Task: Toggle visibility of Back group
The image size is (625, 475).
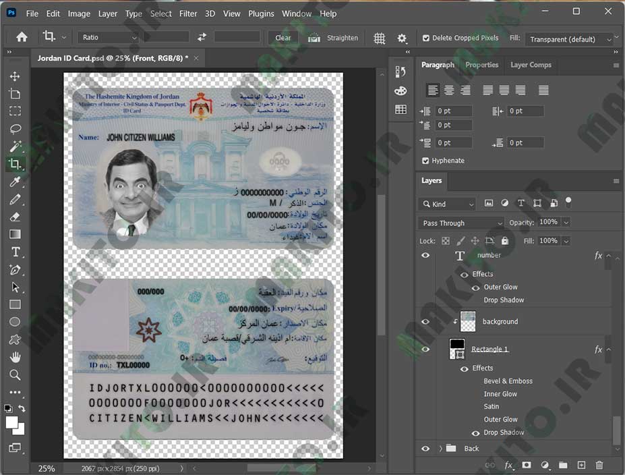Action: (425, 449)
